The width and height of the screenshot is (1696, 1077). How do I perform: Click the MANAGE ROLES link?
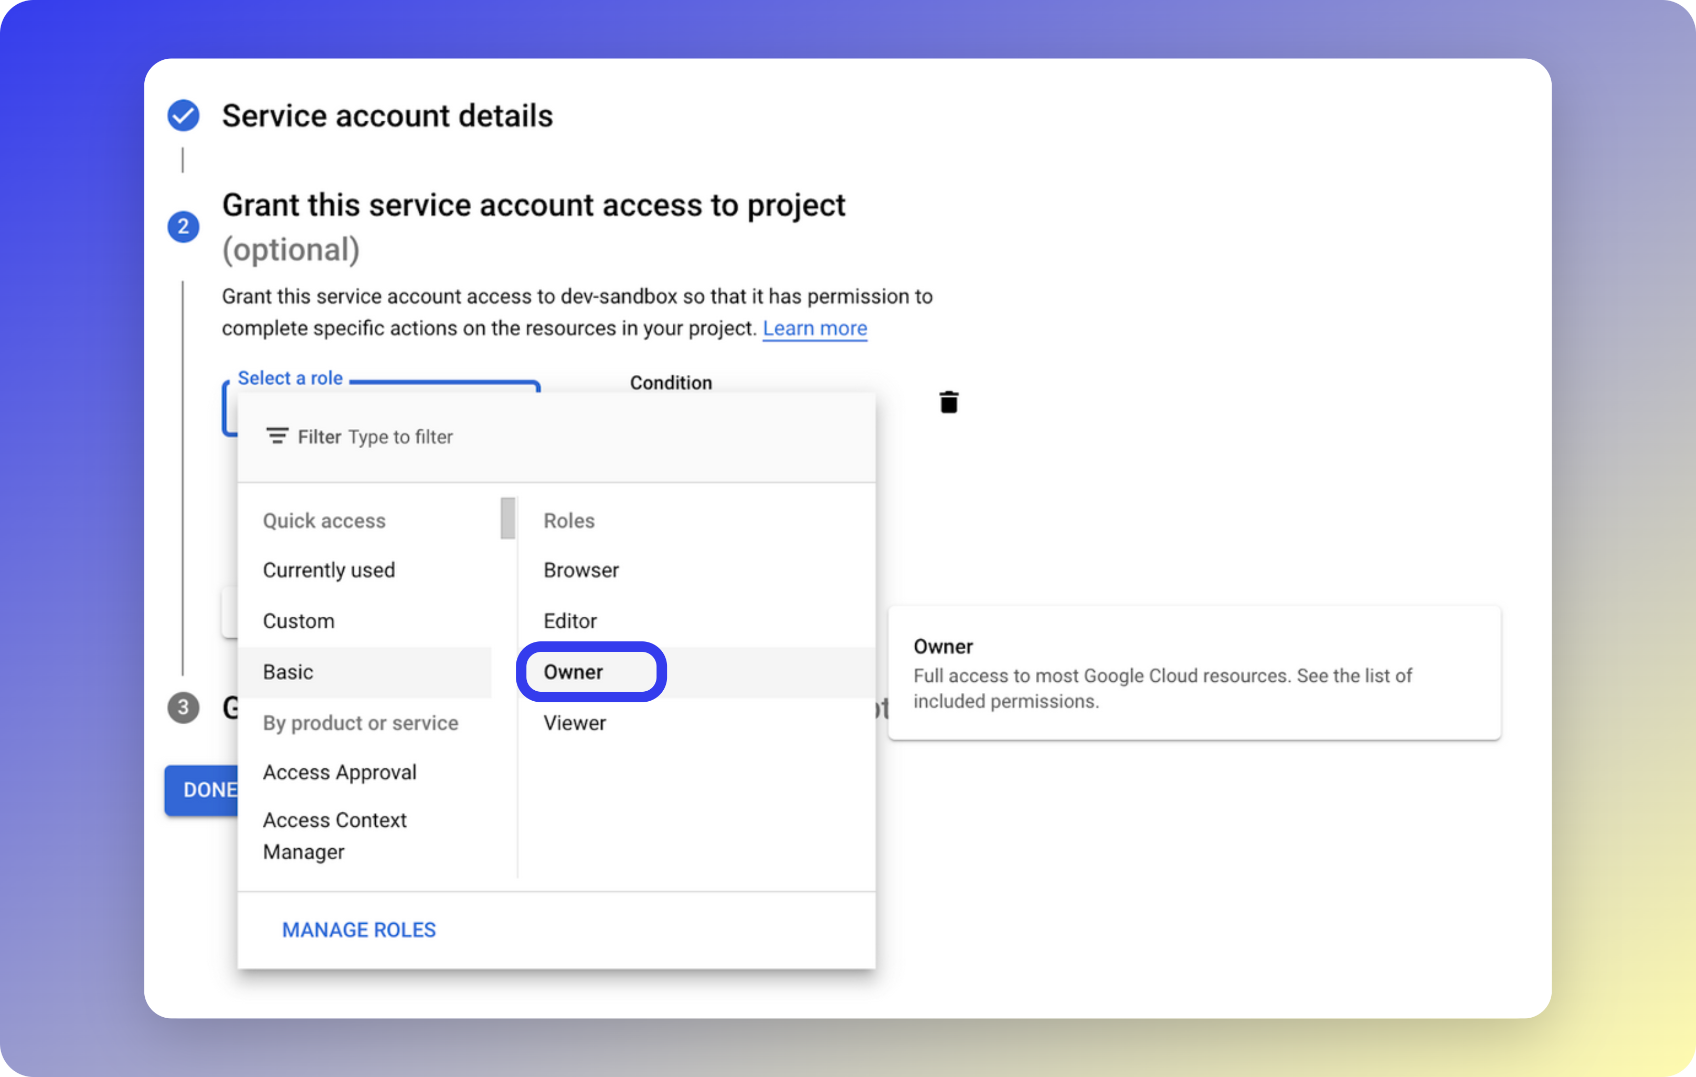[x=358, y=930]
